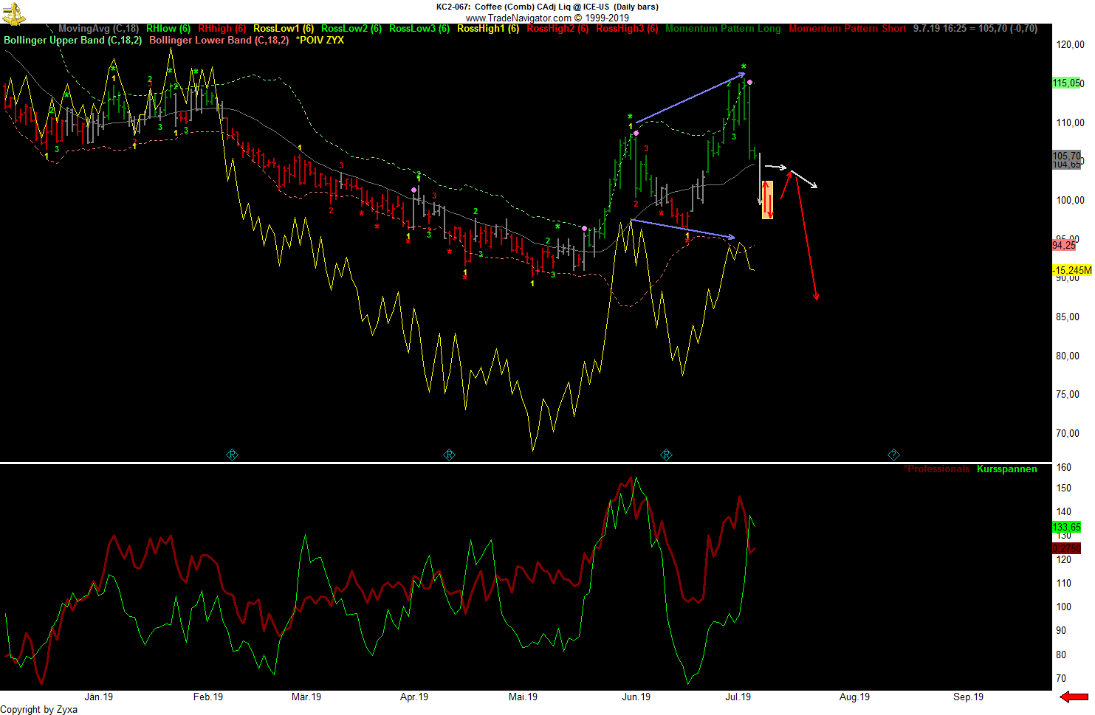Click the Mai.19 date axis label
This screenshot has height=715, width=1095.
(x=523, y=697)
